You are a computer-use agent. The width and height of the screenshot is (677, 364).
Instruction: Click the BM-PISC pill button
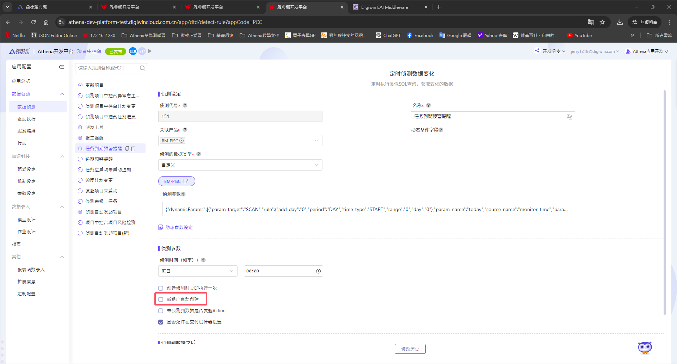177,181
